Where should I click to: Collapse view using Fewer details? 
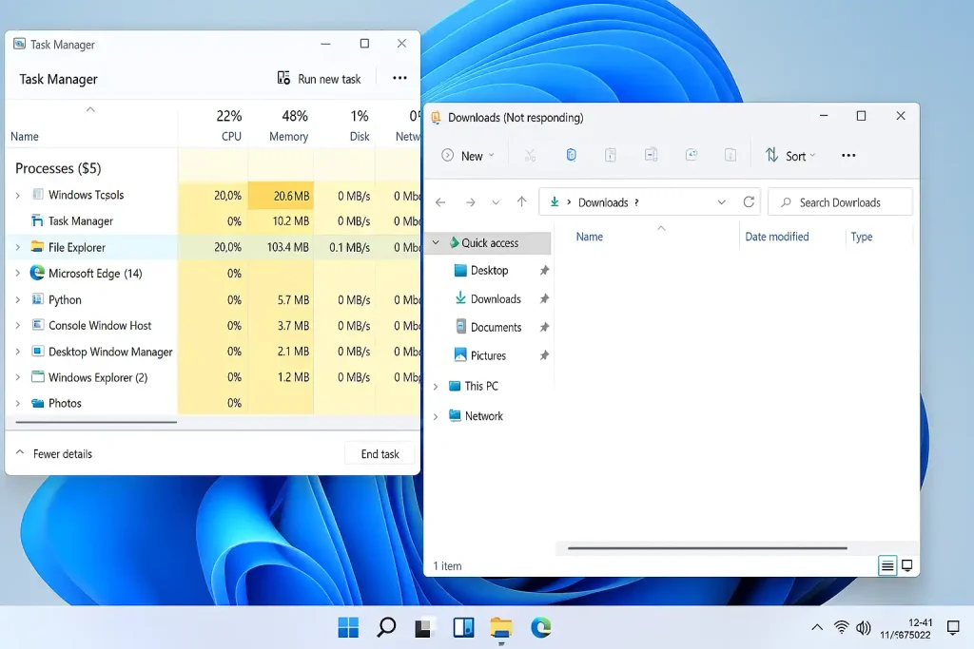point(54,454)
